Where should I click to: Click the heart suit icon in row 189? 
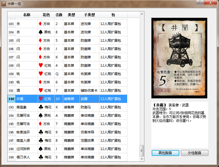tap(41, 74)
